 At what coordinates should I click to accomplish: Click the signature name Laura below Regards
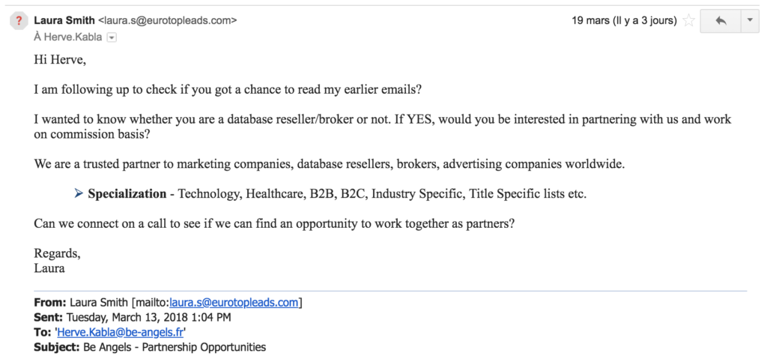point(49,268)
